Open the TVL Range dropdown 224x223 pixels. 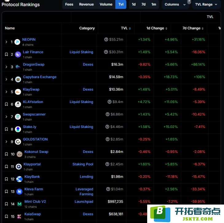point(206,4)
